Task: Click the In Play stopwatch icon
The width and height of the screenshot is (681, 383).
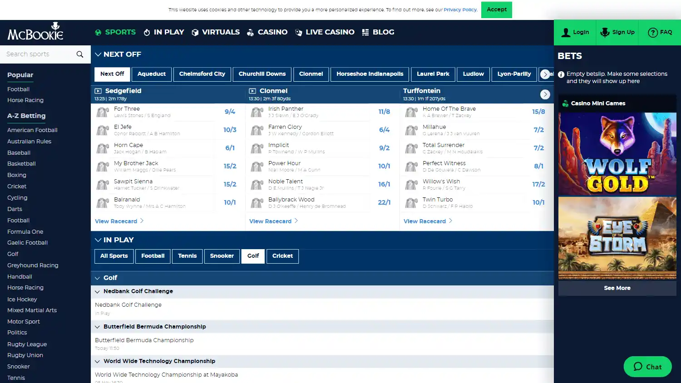Action: click(147, 32)
